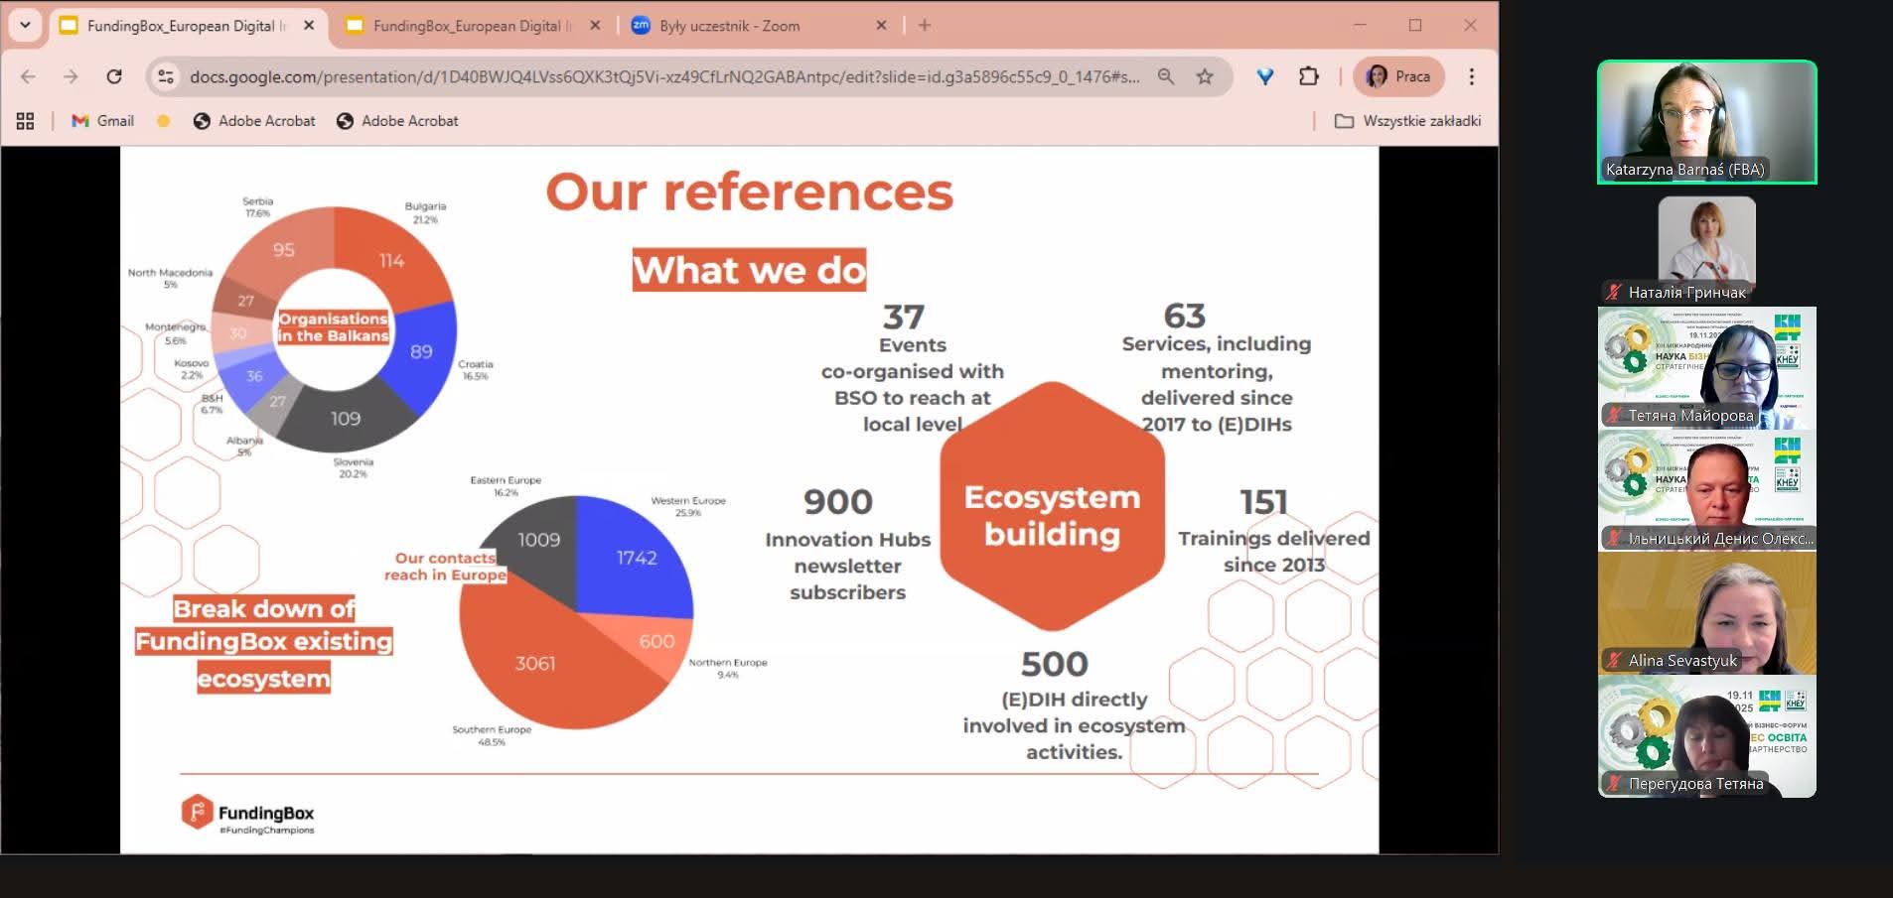This screenshot has width=1893, height=898.
Task: Open the Wszystkie zakładki bookmarks folder
Action: tap(1407, 121)
